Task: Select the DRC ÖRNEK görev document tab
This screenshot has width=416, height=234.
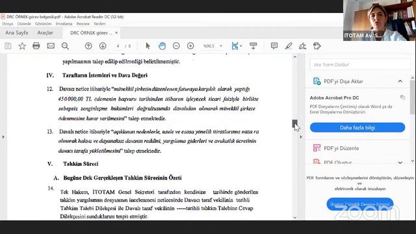Action: [91, 33]
